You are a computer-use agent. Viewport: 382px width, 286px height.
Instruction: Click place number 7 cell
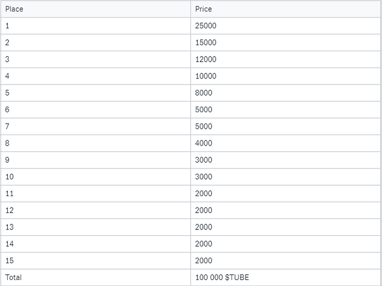[95, 126]
